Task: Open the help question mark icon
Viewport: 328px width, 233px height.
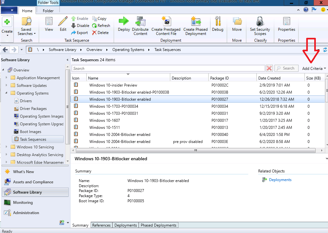Action: pyautogui.click(x=306, y=10)
